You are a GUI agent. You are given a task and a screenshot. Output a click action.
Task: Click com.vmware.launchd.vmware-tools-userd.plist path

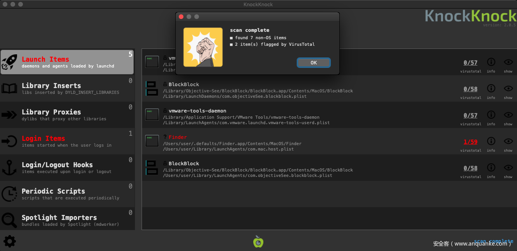(246, 123)
